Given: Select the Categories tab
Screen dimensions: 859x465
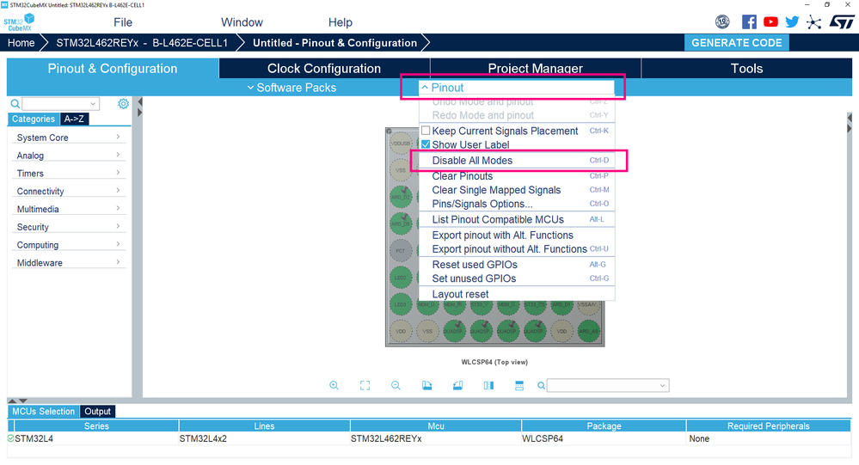Looking at the screenshot, I should [x=34, y=119].
